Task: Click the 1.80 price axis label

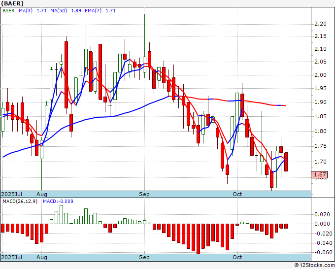Action: tap(321, 131)
